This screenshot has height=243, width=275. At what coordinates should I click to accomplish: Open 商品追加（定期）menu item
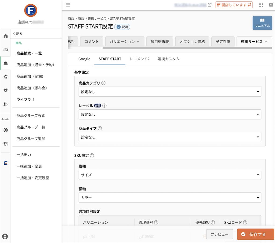pos(30,77)
